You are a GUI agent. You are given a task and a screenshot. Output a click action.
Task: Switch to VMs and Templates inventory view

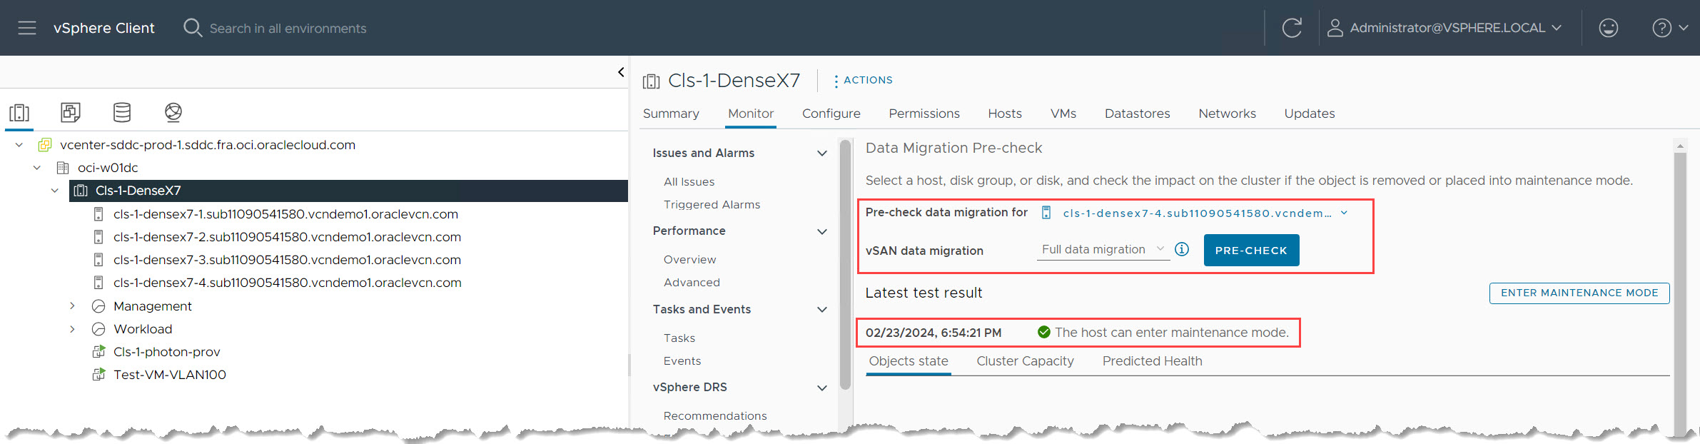click(x=71, y=112)
